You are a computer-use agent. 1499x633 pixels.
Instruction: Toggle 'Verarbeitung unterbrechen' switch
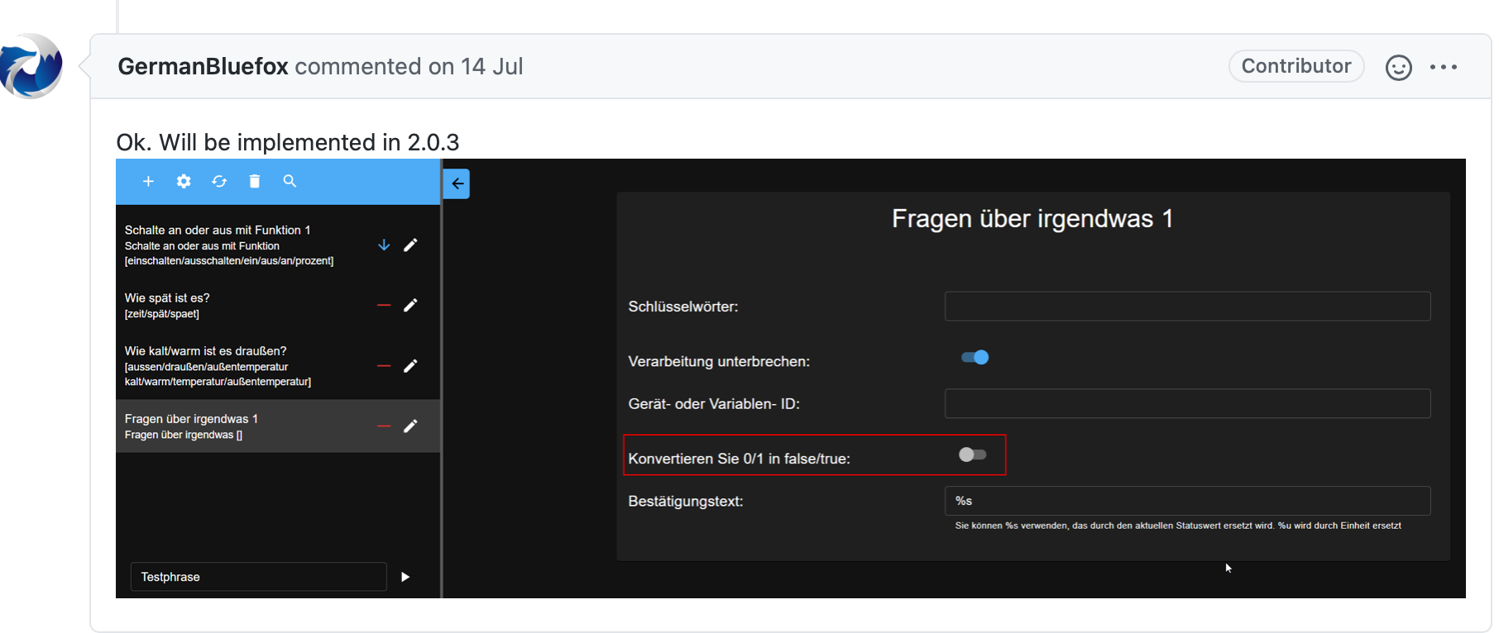click(x=975, y=357)
